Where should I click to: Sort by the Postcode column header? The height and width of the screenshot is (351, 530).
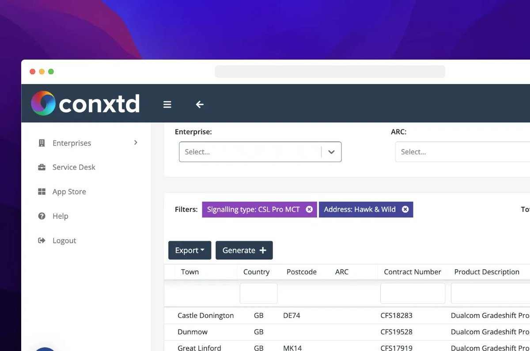pos(302,272)
